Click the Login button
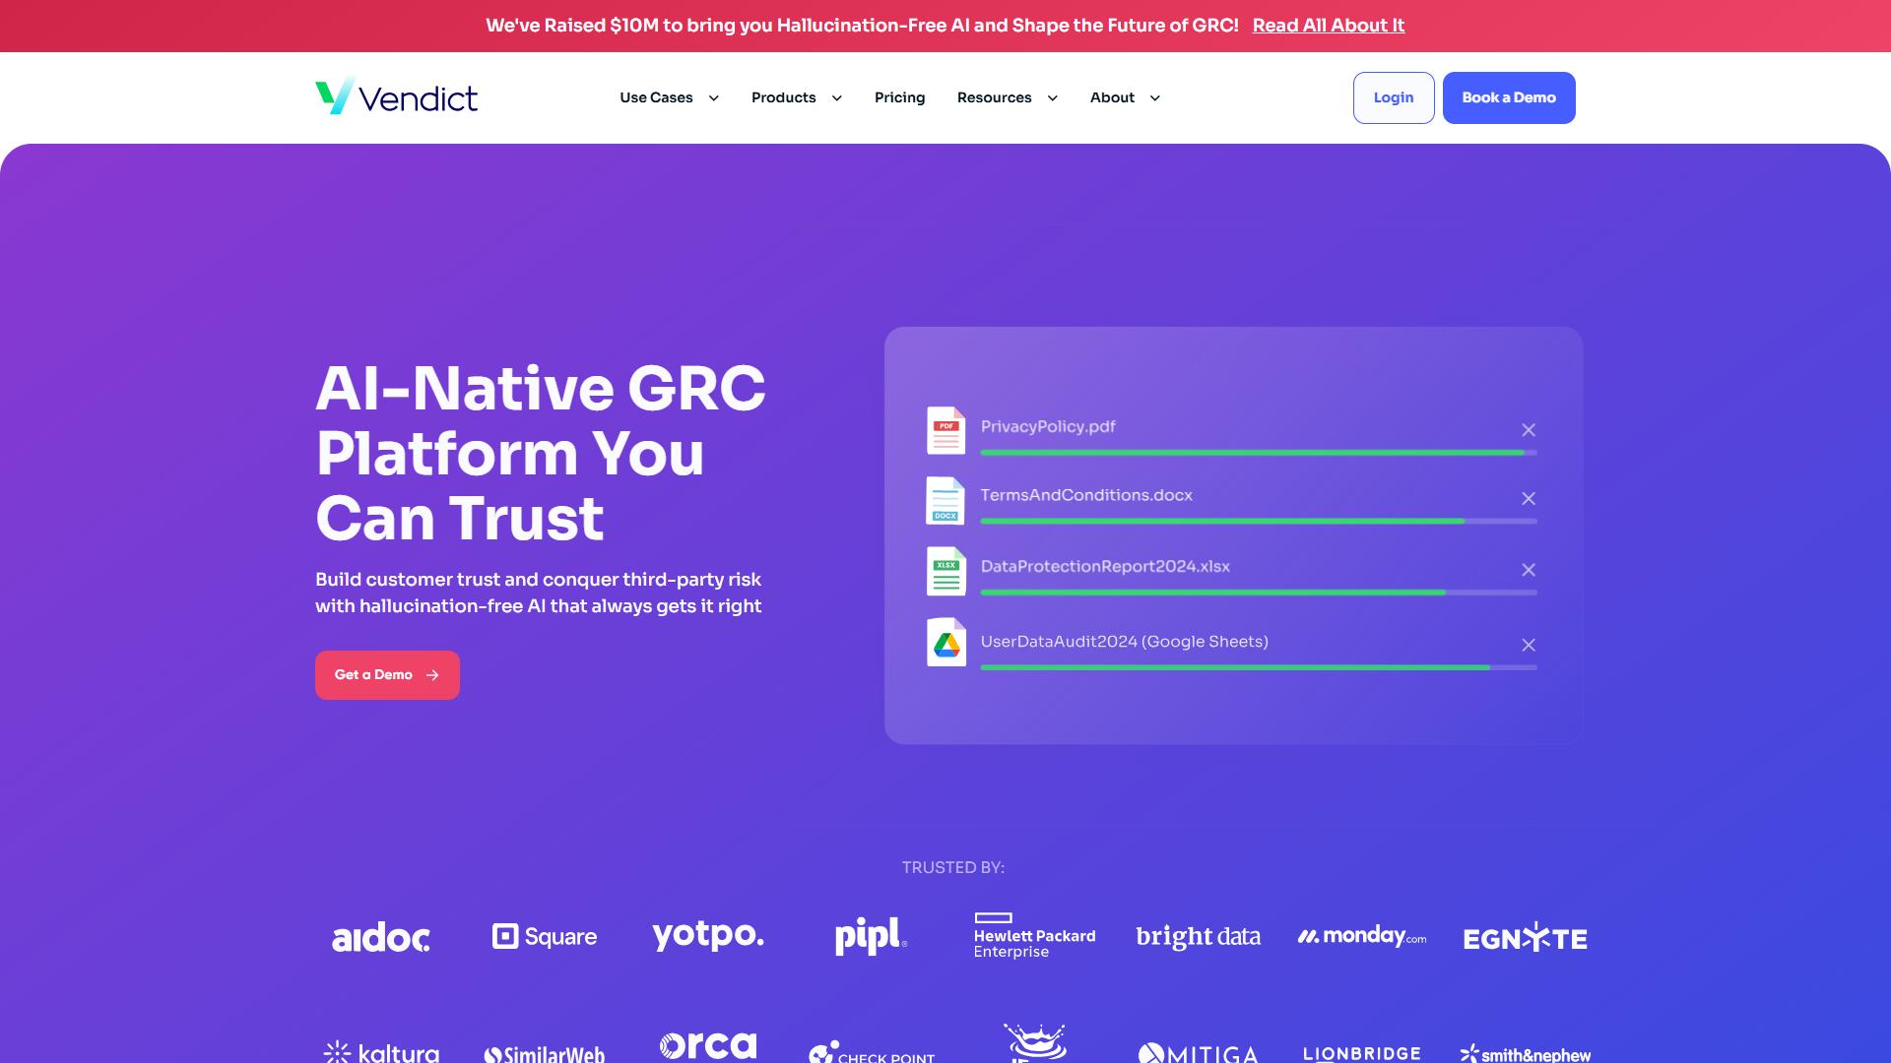Viewport: 1891px width, 1063px height. click(x=1394, y=97)
